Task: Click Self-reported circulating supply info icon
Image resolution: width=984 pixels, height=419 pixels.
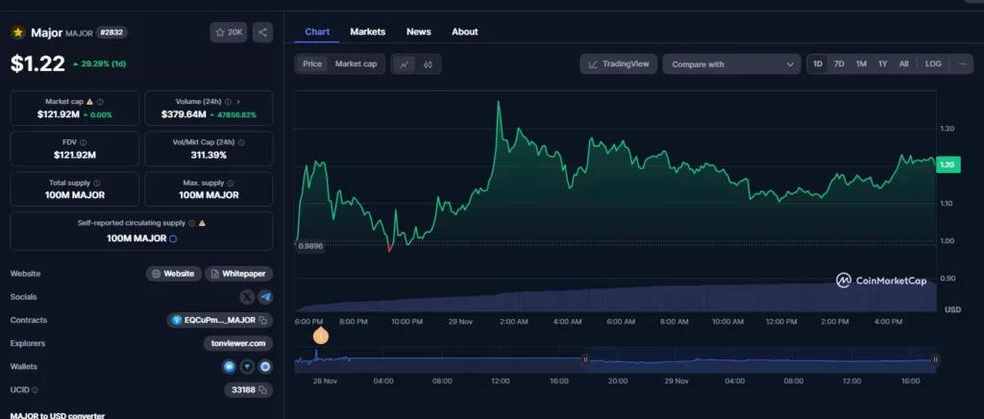Action: tap(191, 223)
